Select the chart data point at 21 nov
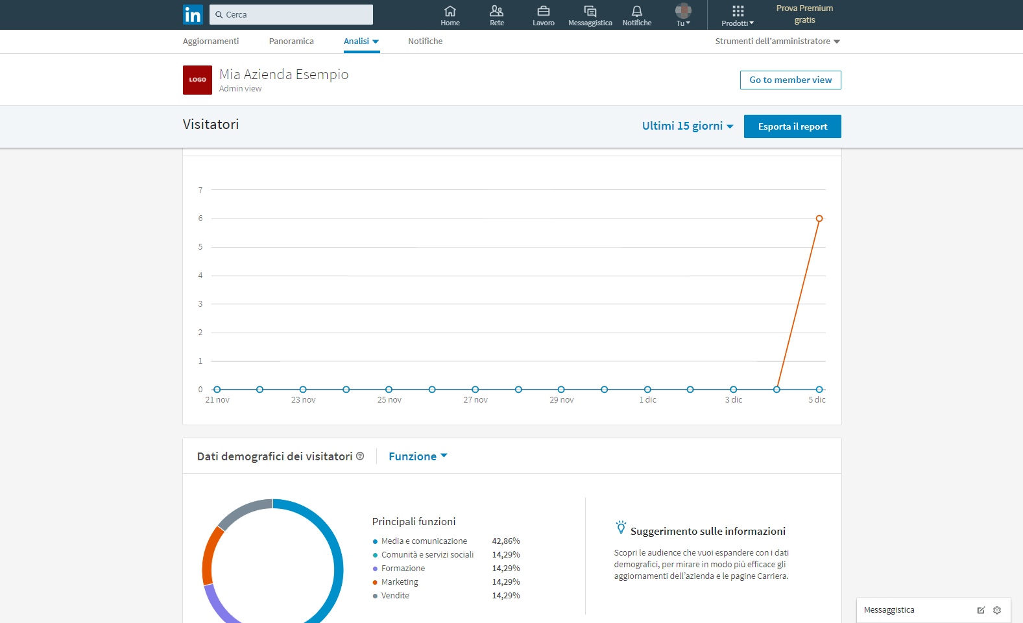 click(217, 390)
